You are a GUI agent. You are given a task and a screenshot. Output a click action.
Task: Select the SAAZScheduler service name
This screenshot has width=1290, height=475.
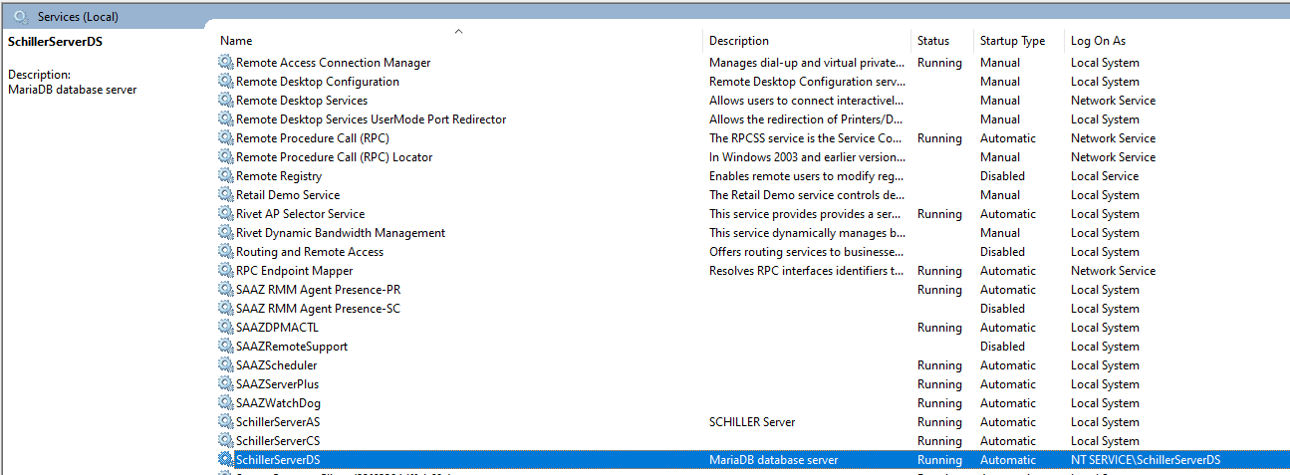[277, 365]
